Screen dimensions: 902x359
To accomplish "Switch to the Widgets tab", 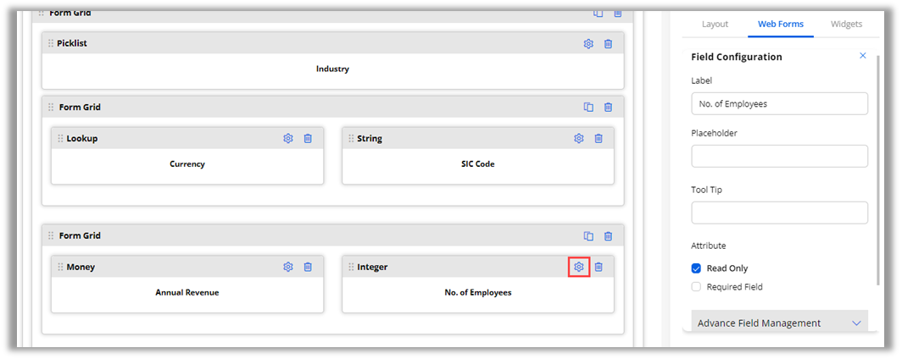I will 846,25.
